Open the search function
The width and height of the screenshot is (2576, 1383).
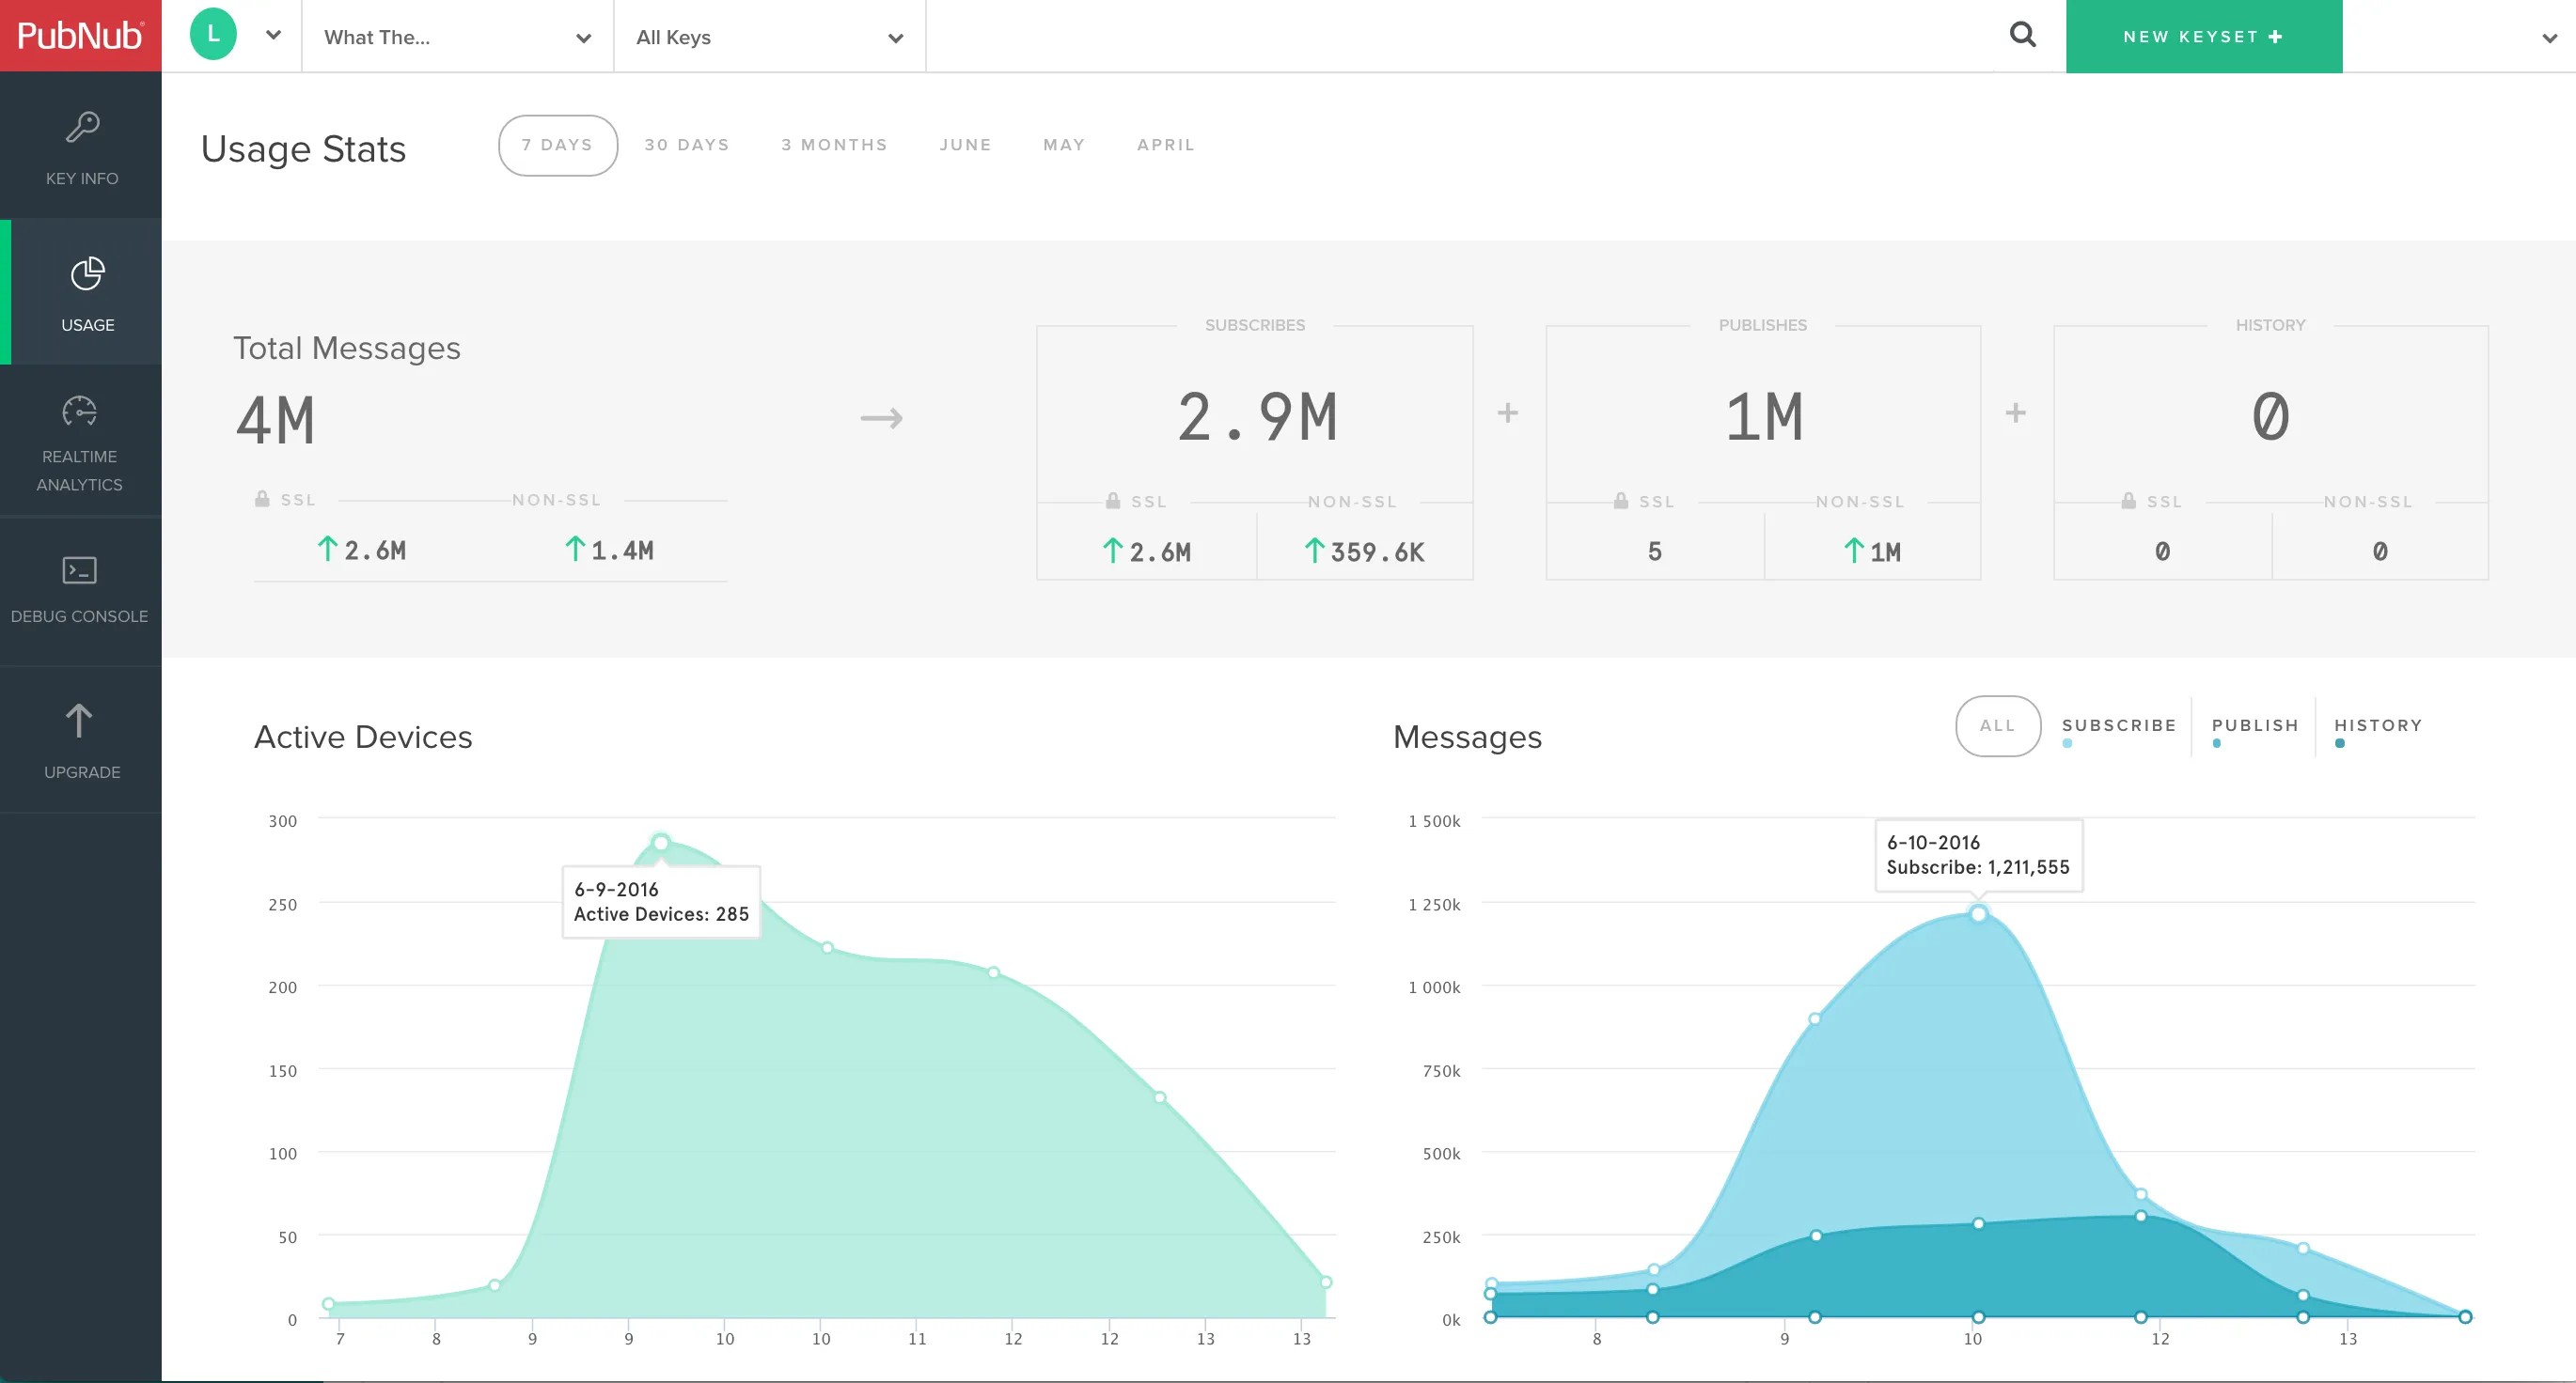point(2023,34)
